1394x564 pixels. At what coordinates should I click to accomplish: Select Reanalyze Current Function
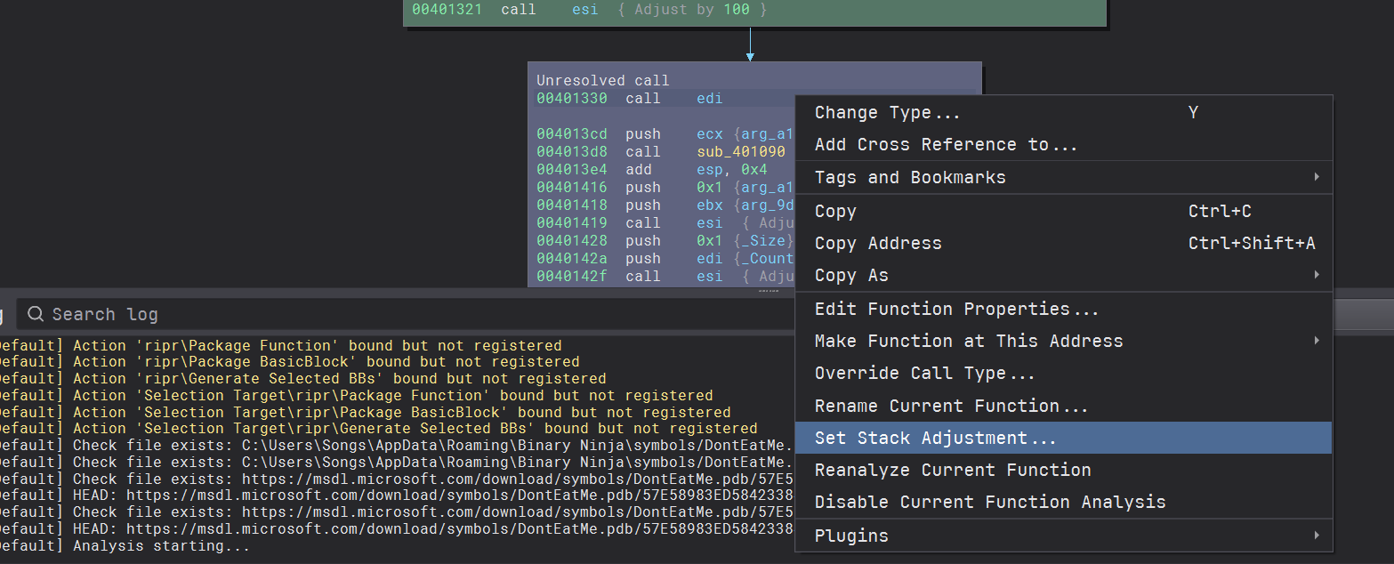(x=952, y=471)
